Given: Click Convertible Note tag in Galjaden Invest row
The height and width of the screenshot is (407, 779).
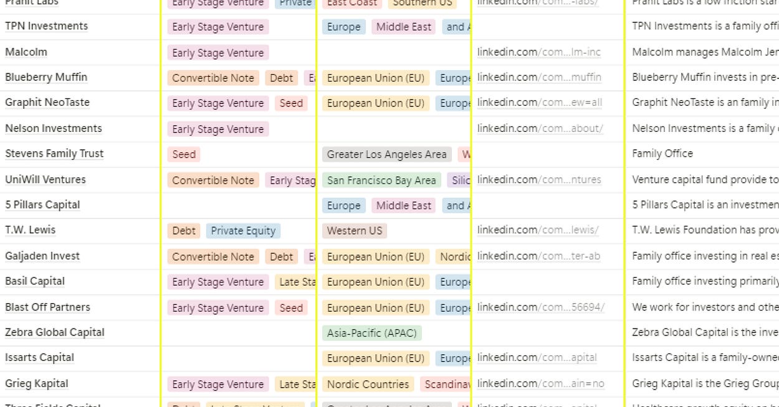Looking at the screenshot, I should coord(213,256).
